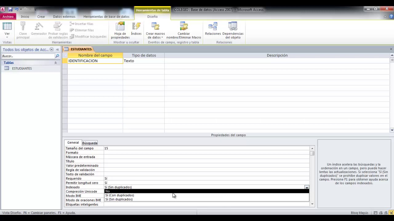Open Herramientas de base de datos tab
The height and width of the screenshot is (221, 394).
click(x=106, y=17)
